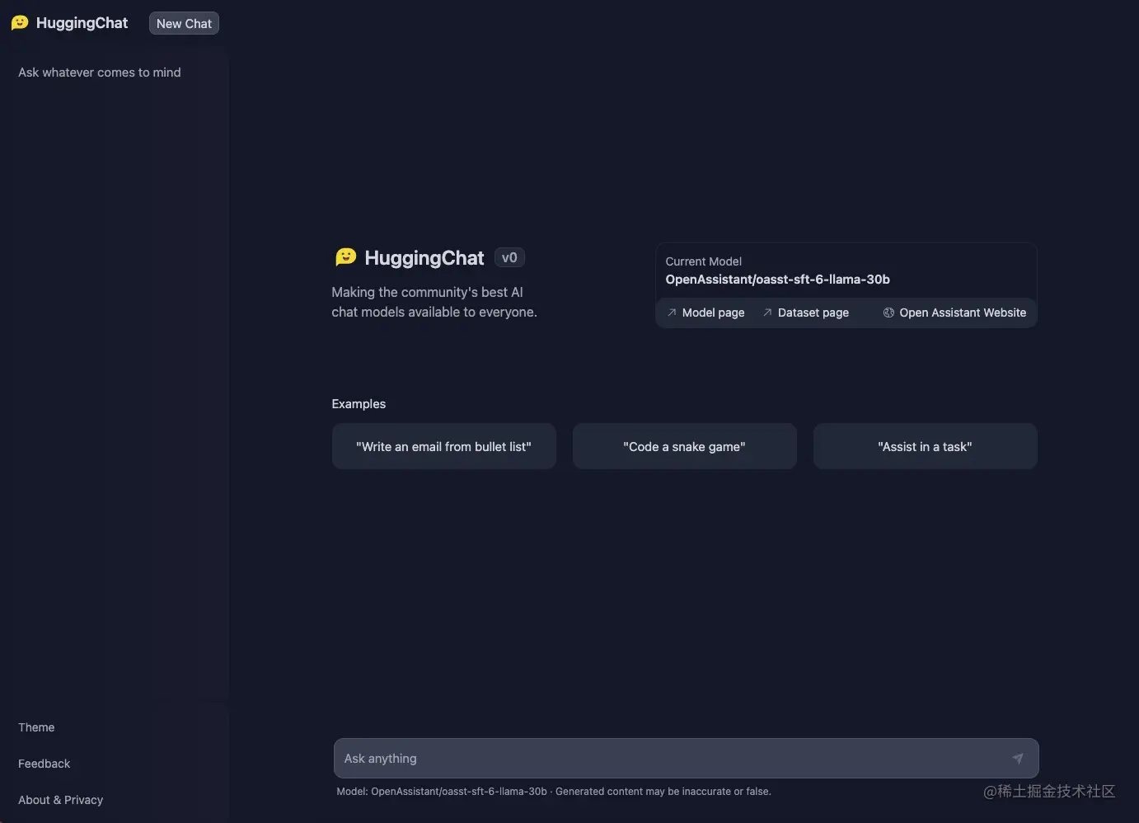
Task: Start a New Chat
Action: pyautogui.click(x=184, y=23)
